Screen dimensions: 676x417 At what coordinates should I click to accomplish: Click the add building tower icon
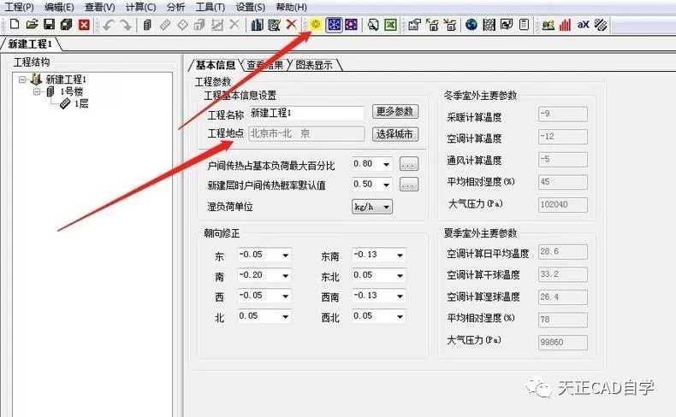click(147, 25)
